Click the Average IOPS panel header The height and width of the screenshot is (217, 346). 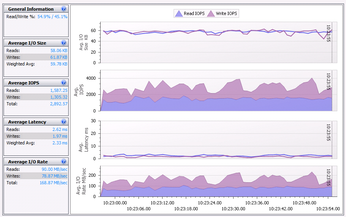[36, 82]
